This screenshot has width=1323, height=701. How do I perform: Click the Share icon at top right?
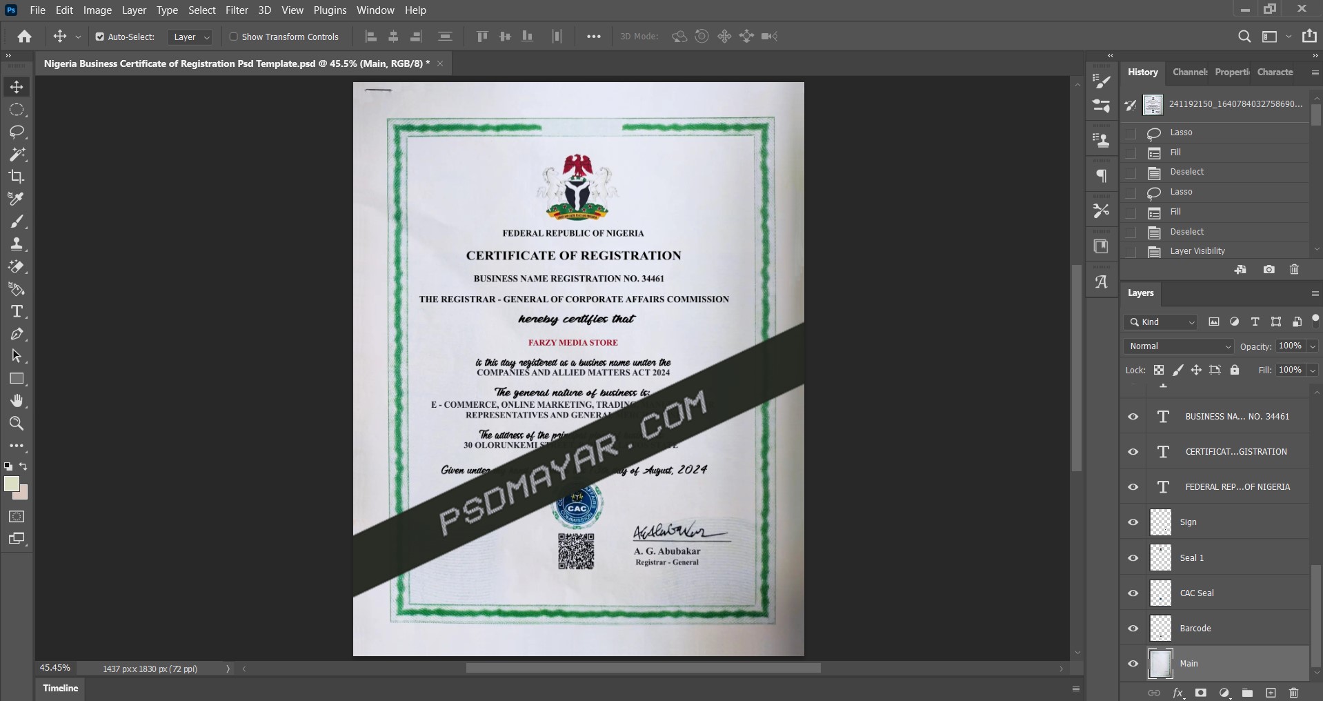(x=1309, y=37)
